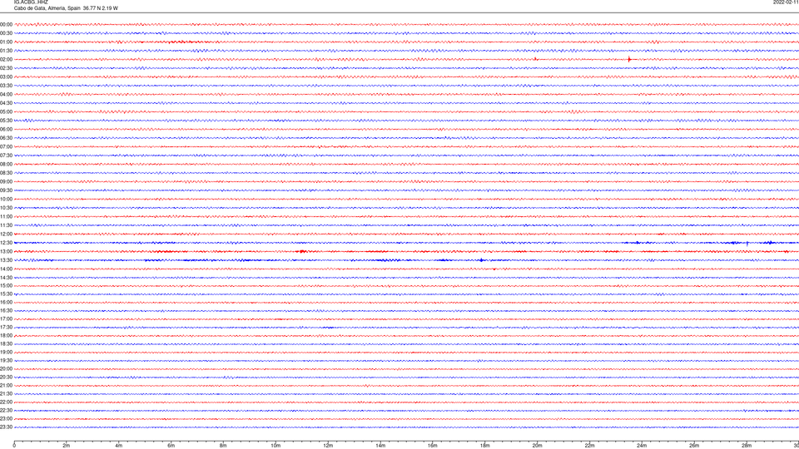The image size is (799, 449).
Task: Click the 0 tick label on time axis
Action: [x=14, y=446]
